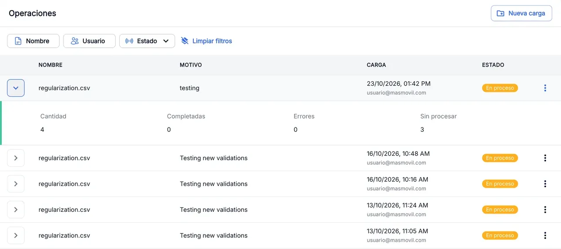Click the NOMBRE column header
The width and height of the screenshot is (561, 249).
point(50,65)
